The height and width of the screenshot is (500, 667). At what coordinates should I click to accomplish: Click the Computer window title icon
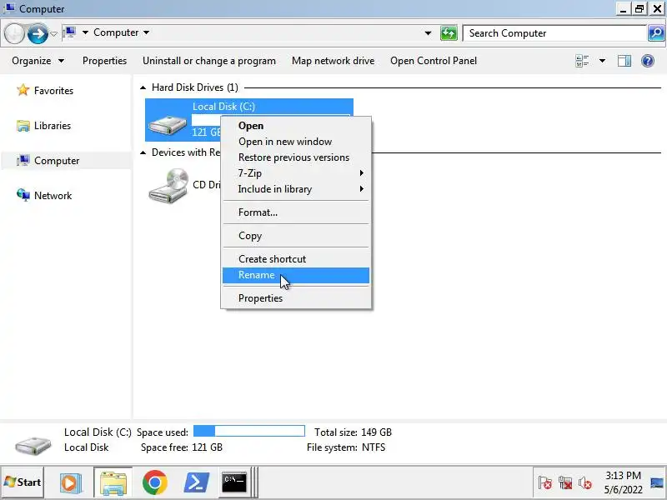9,7
